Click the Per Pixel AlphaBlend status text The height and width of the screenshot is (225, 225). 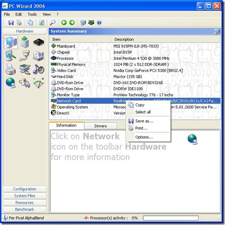click(26, 218)
